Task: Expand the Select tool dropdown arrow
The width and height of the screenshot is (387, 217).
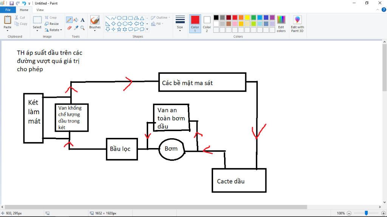Action: (x=37, y=31)
